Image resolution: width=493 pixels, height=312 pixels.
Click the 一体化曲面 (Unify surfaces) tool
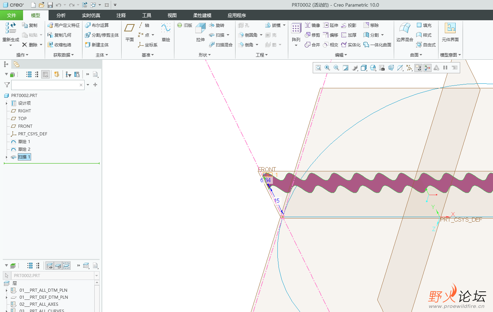377,45
